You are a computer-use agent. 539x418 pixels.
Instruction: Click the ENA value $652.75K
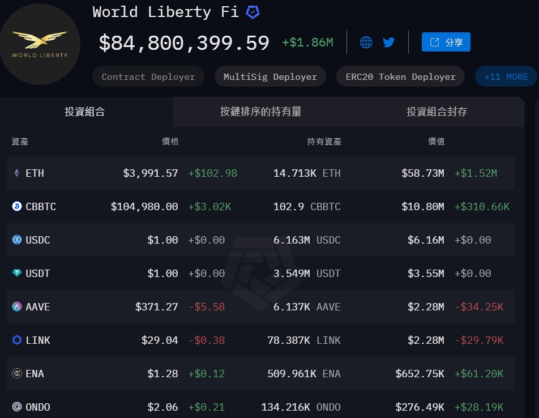pos(420,373)
